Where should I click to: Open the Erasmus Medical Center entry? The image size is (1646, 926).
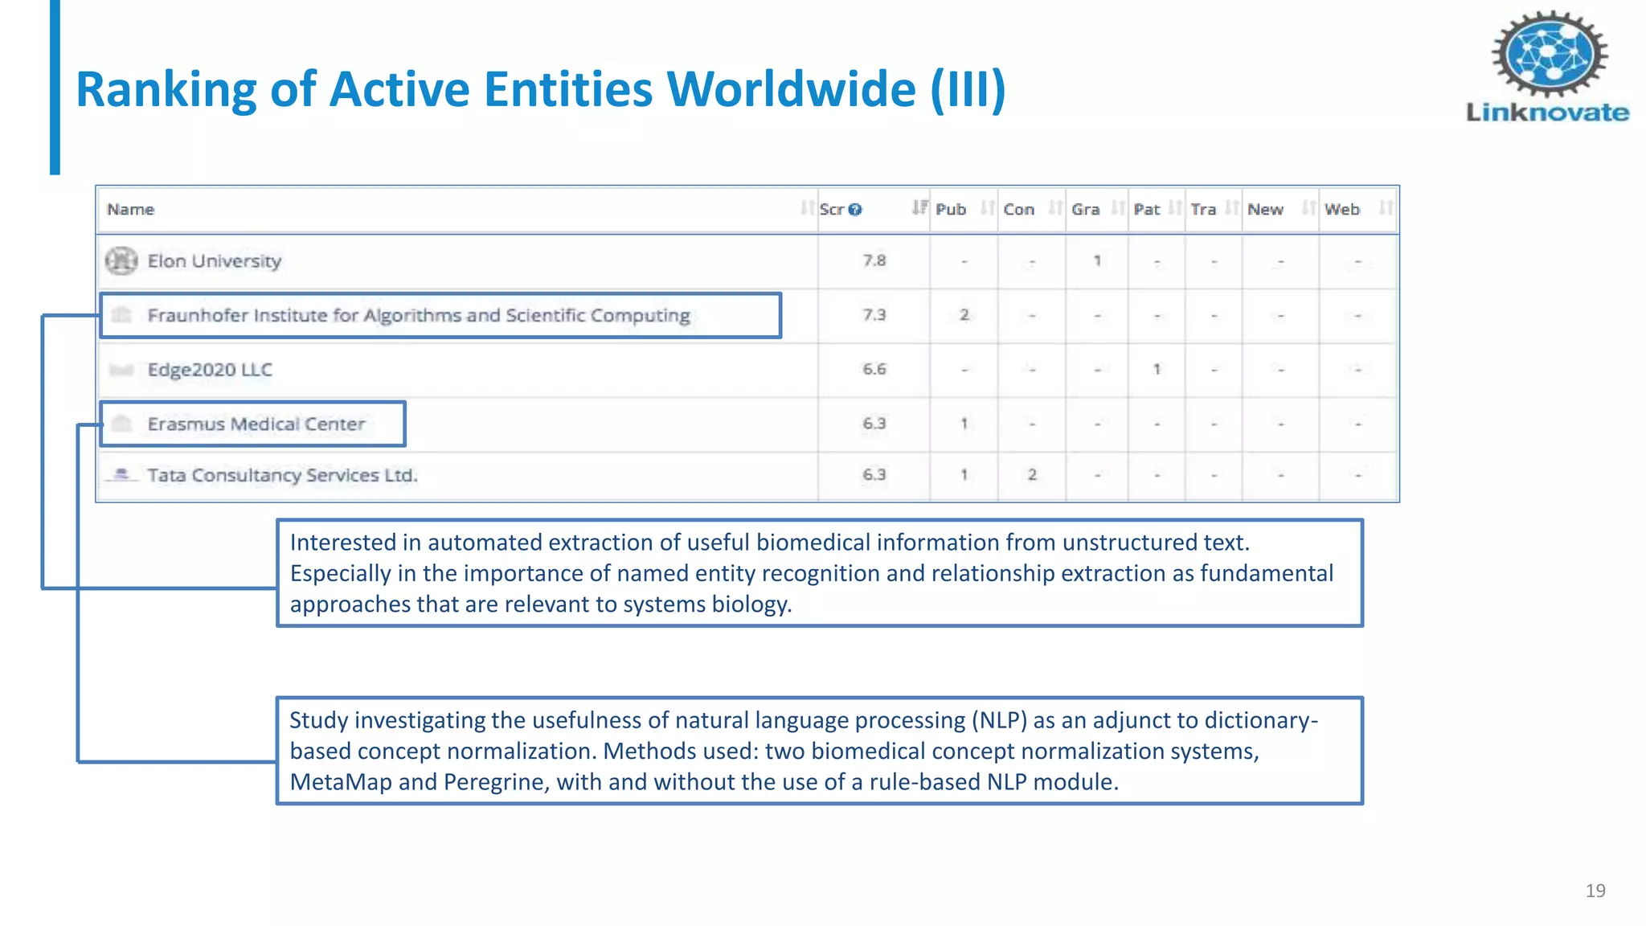256,424
